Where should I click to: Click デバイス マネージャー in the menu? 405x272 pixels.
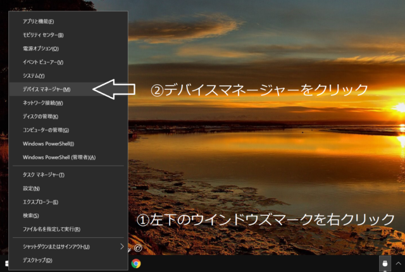tap(68, 89)
